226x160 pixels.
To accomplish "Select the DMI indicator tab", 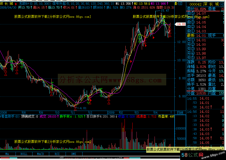I will 74,154.
